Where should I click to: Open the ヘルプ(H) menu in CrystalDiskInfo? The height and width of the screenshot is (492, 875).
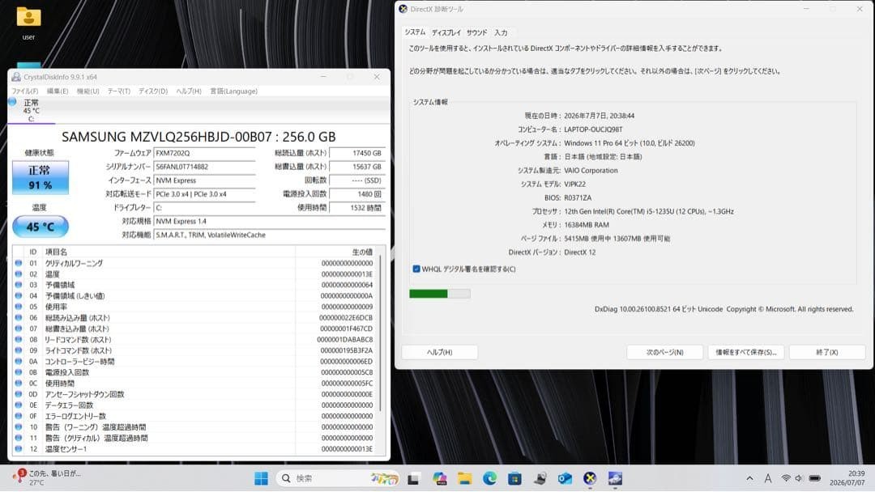point(189,91)
